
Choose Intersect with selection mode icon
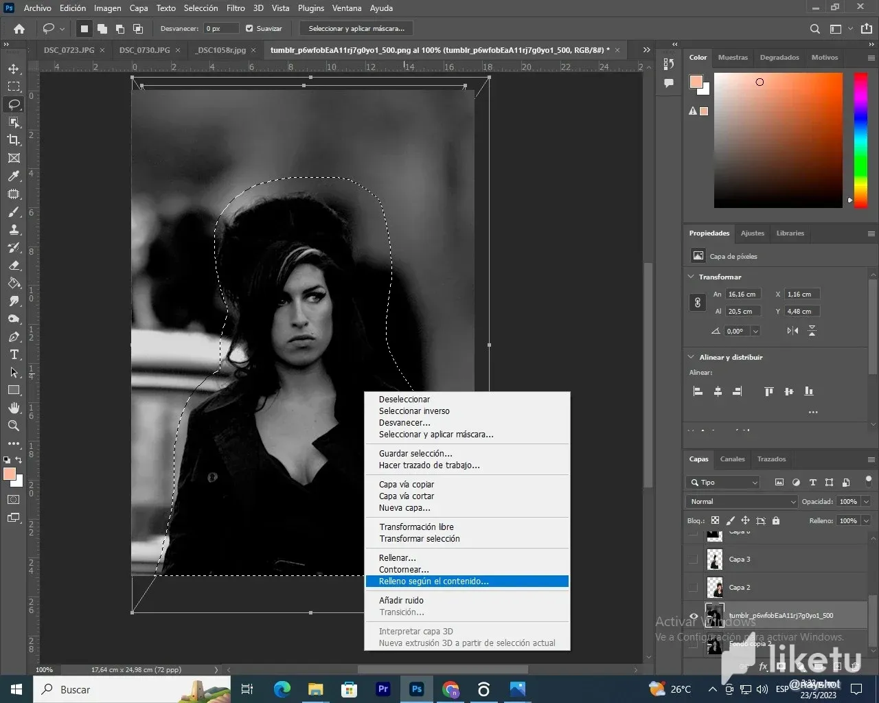click(x=138, y=29)
